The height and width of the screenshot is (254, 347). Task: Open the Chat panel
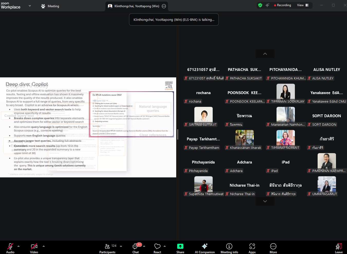point(136,248)
